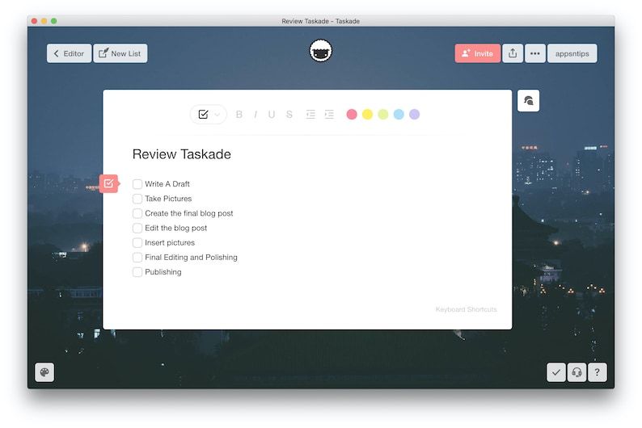The width and height of the screenshot is (642, 428).
Task: Apply strikethrough formatting
Action: tap(289, 115)
